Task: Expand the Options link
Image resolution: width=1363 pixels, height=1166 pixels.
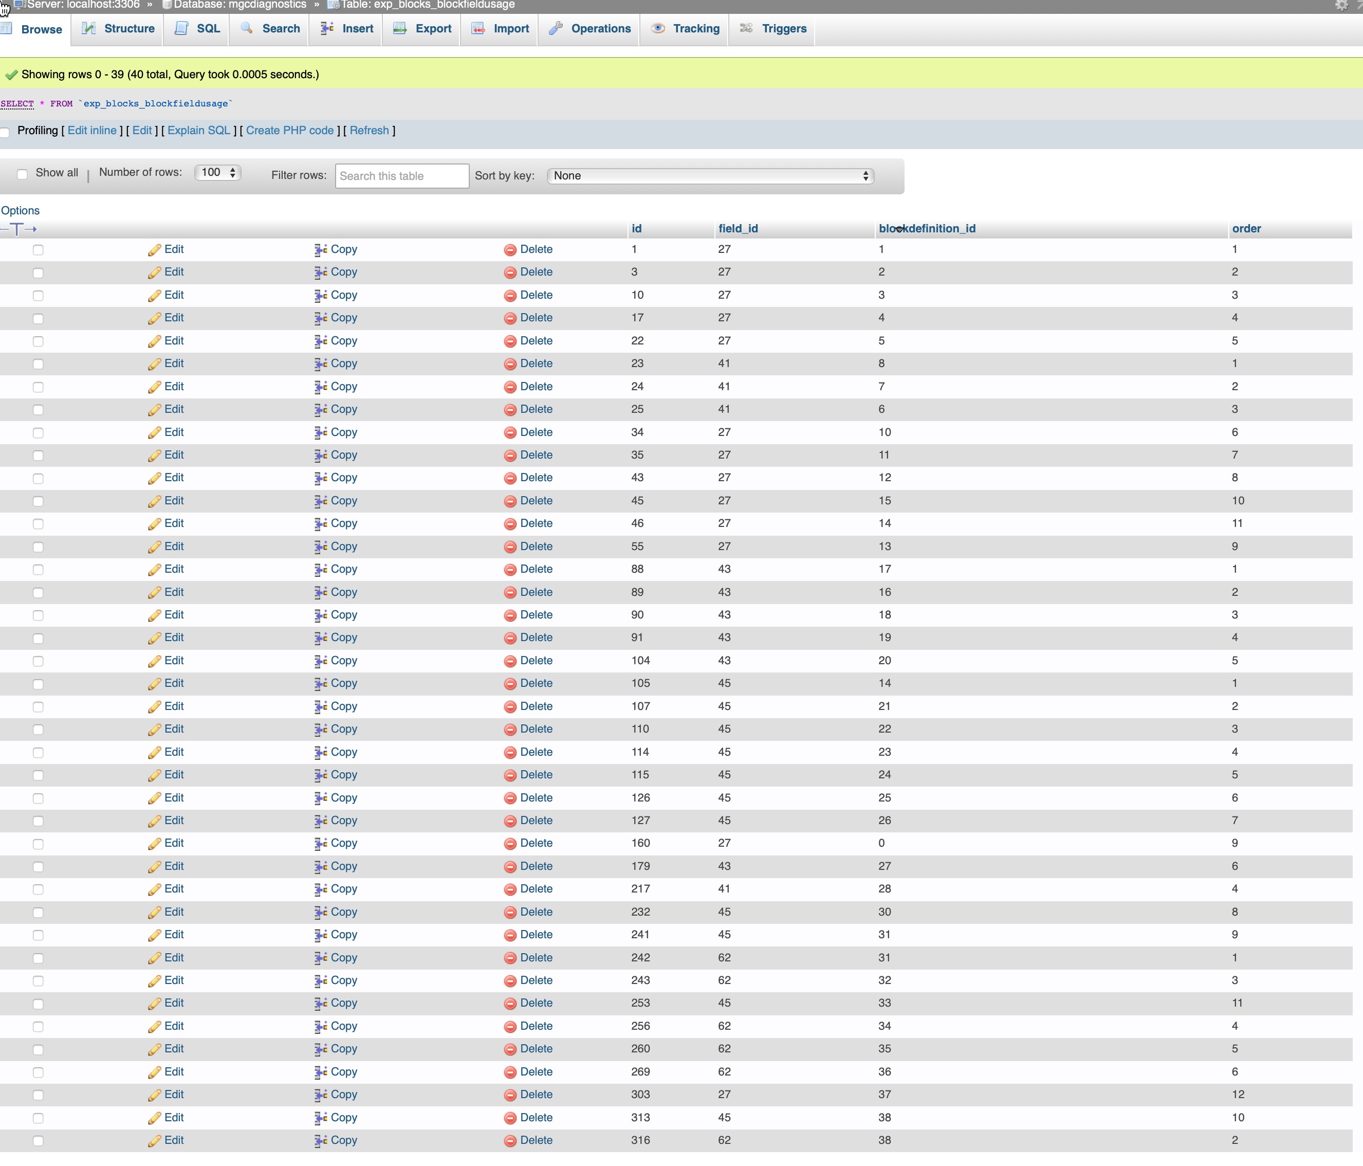Action: pyautogui.click(x=21, y=211)
